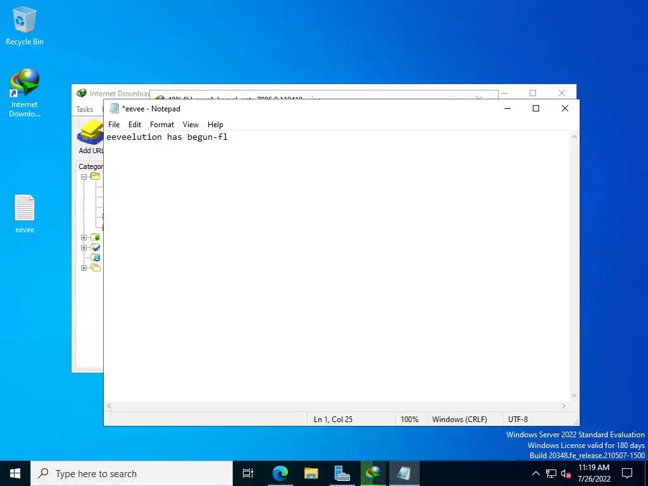Click the "Windows (CRLF)" status bar entry

459,419
